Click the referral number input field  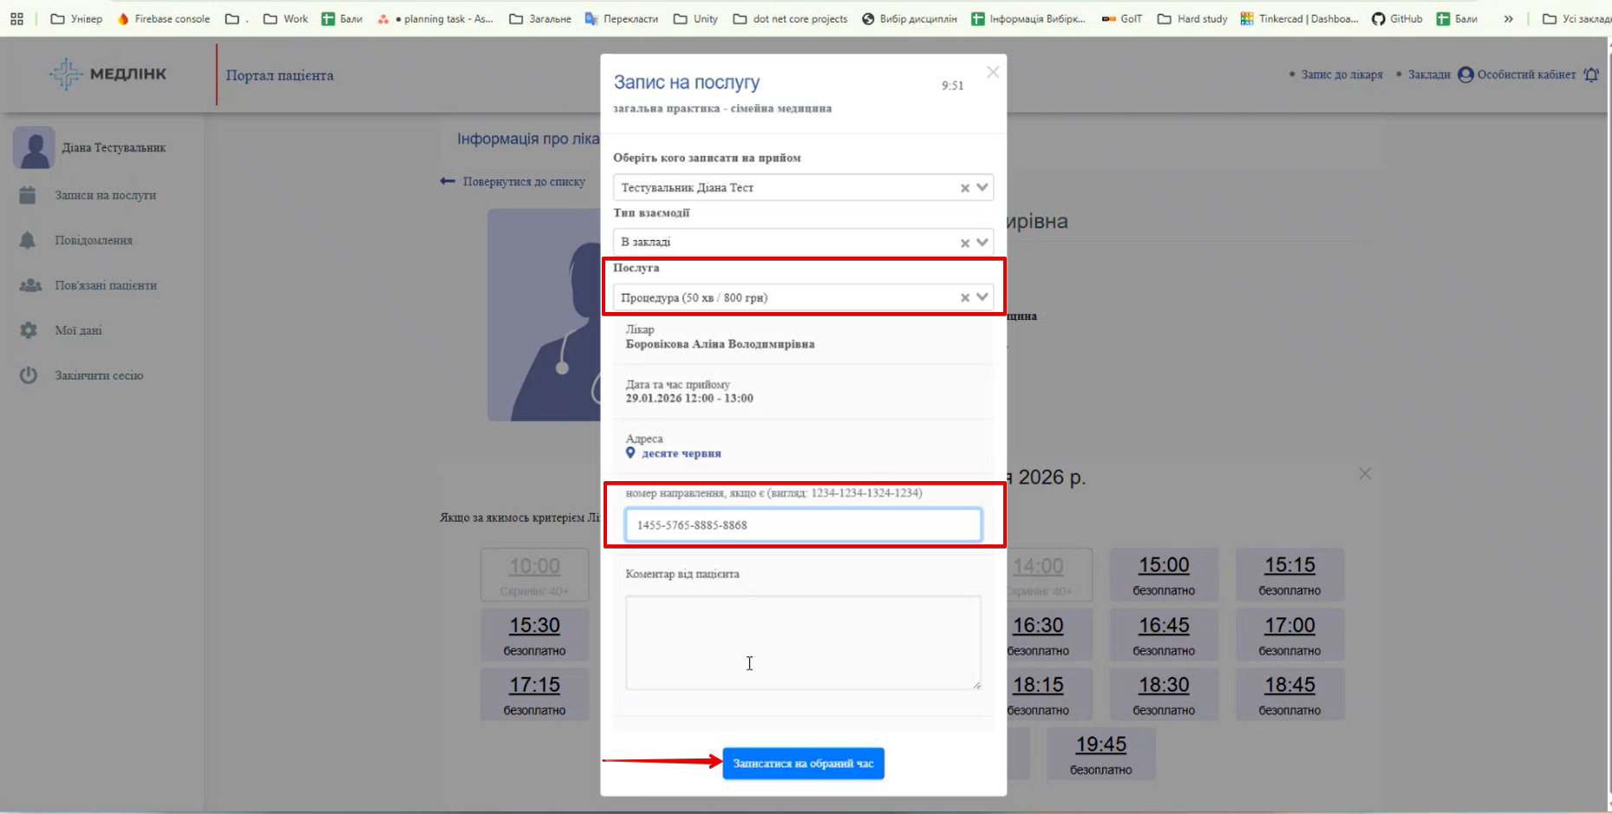803,525
